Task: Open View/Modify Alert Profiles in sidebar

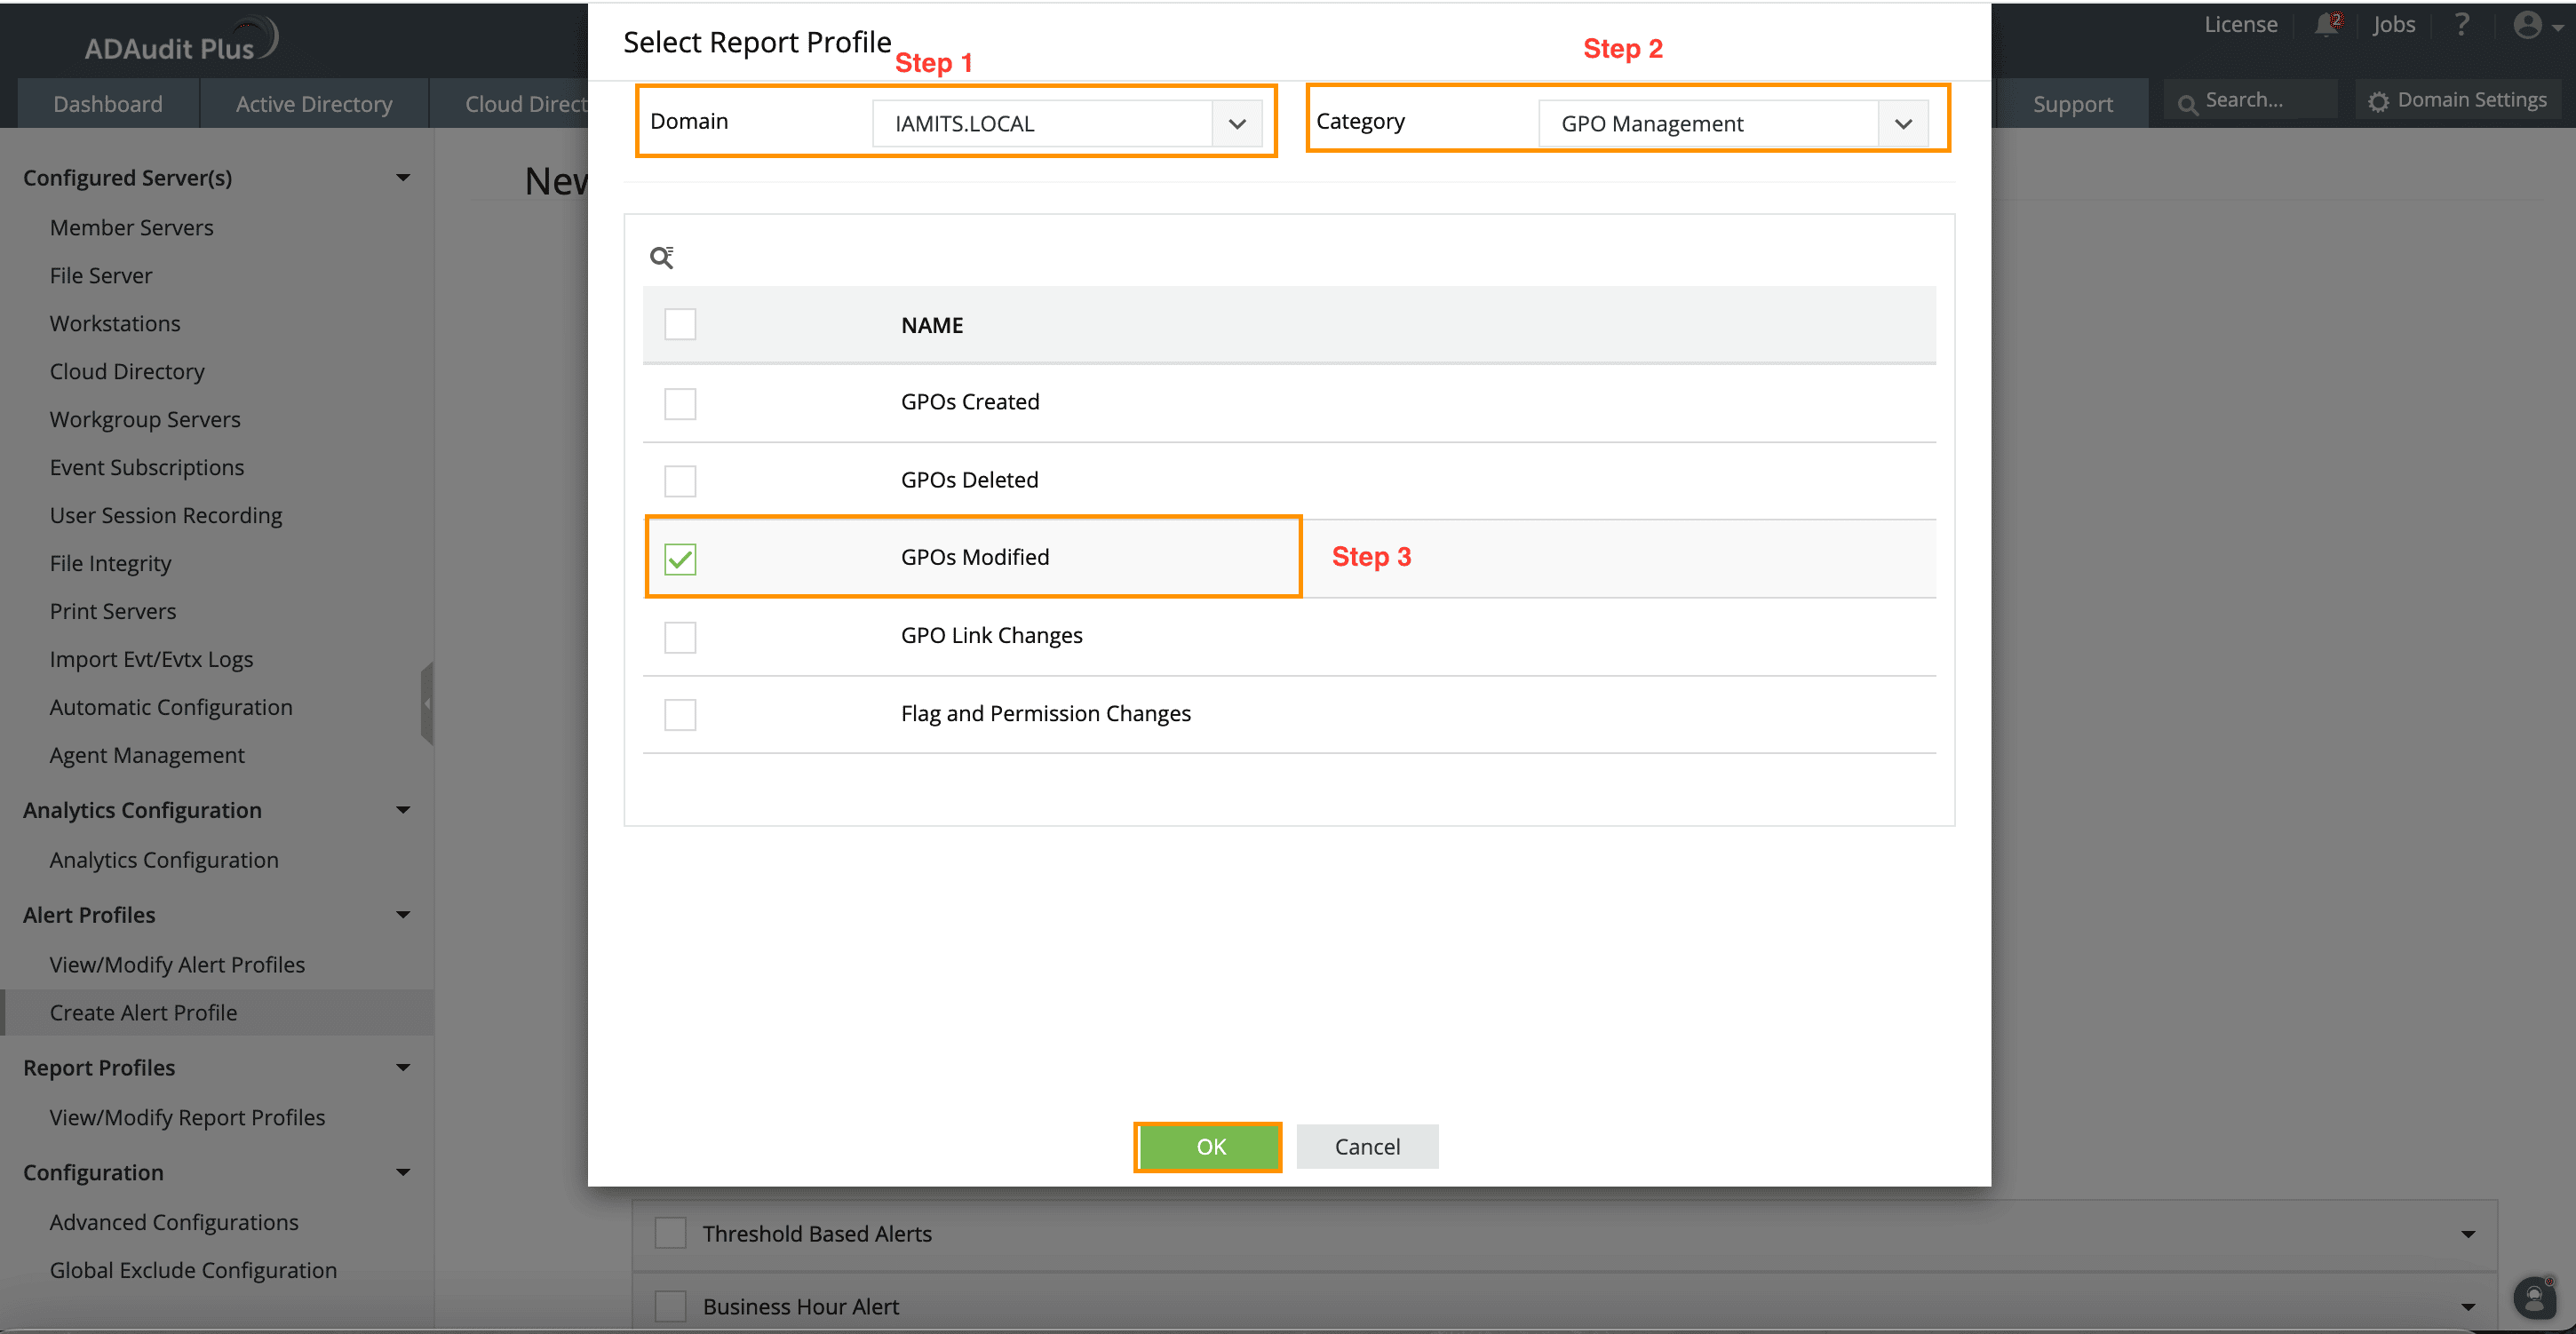Action: tap(177, 964)
